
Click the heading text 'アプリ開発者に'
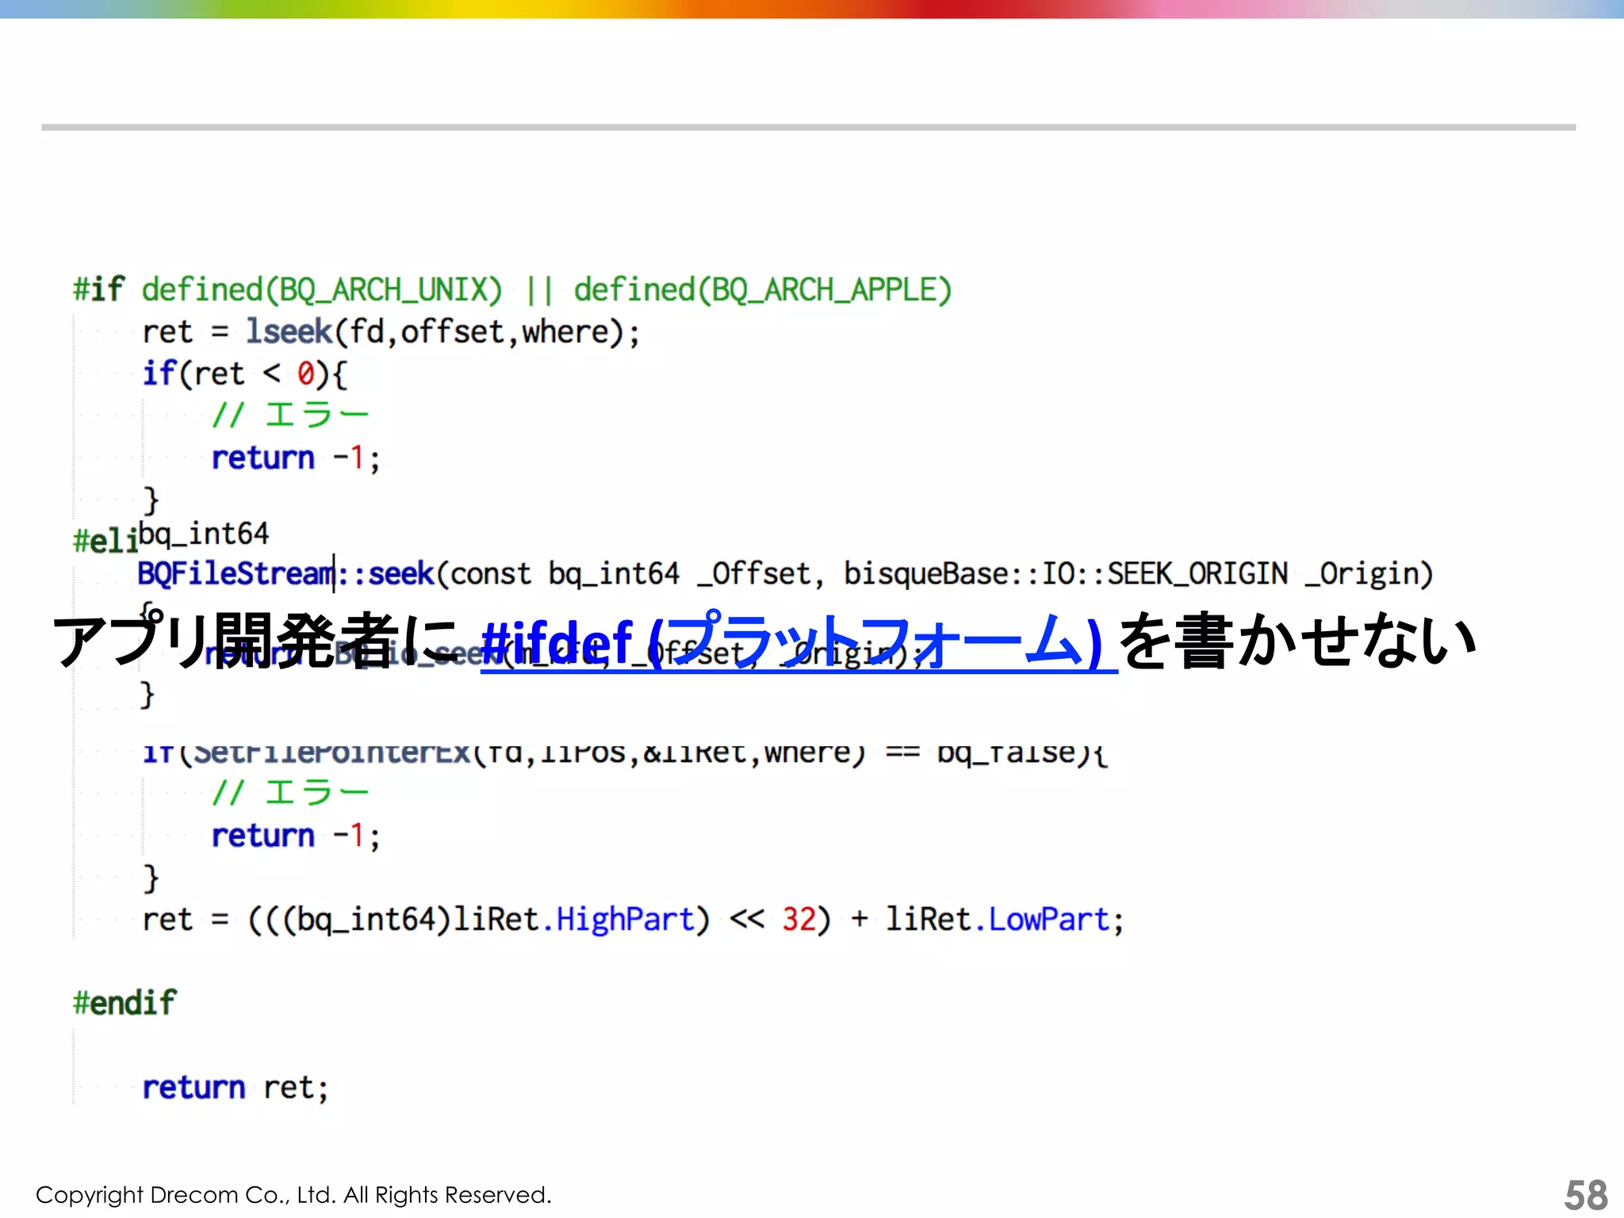[x=255, y=642]
